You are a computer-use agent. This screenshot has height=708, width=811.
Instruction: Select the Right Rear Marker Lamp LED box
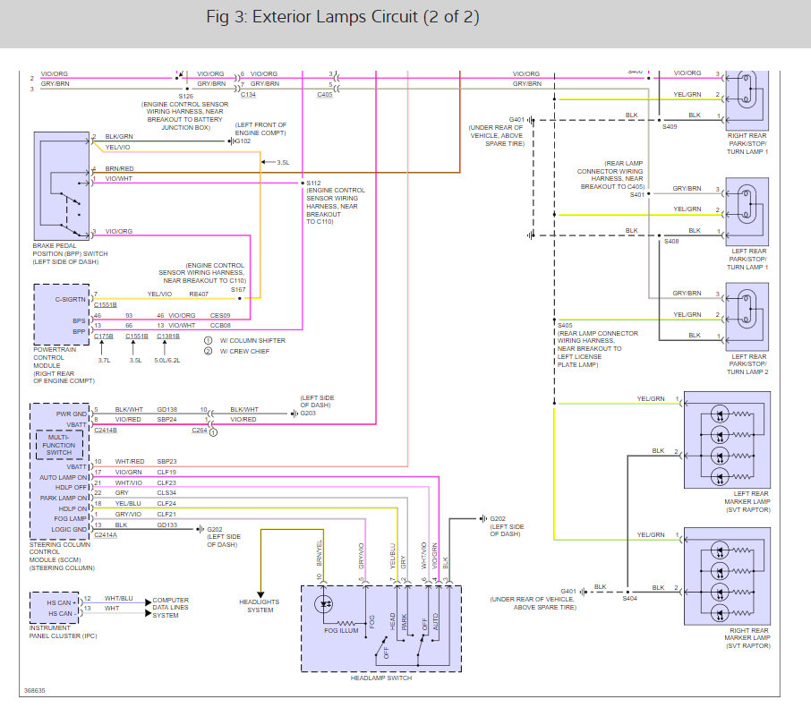[727, 576]
